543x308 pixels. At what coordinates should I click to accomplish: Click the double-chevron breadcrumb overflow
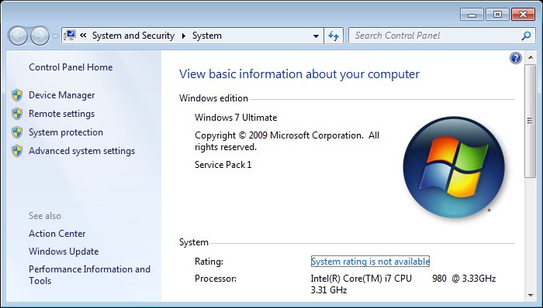point(83,36)
